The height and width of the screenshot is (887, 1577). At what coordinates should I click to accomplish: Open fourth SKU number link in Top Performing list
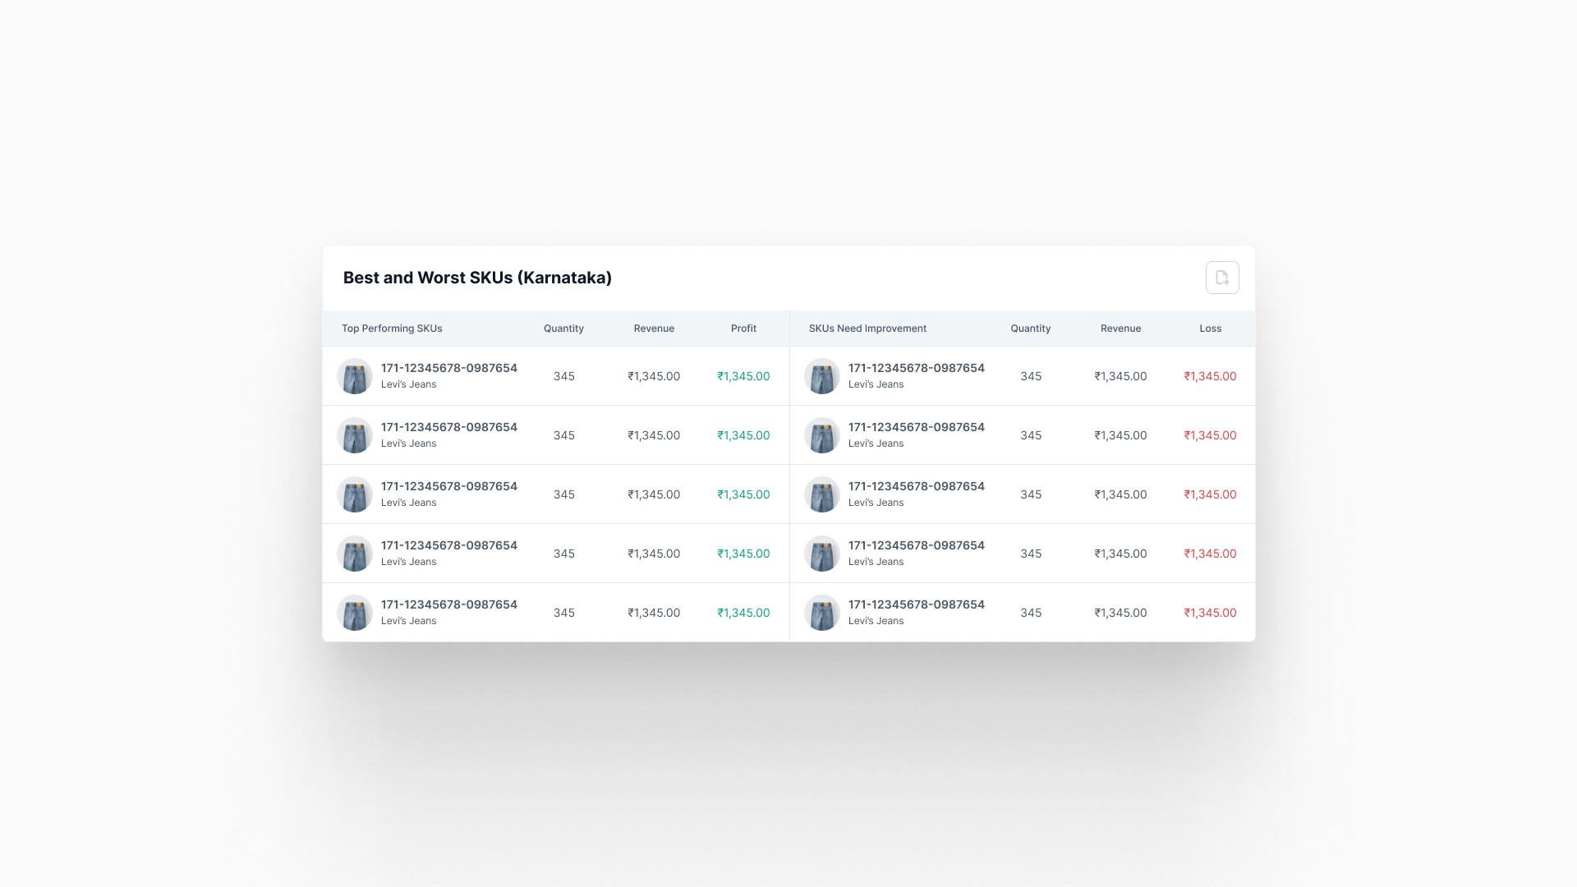pos(449,545)
